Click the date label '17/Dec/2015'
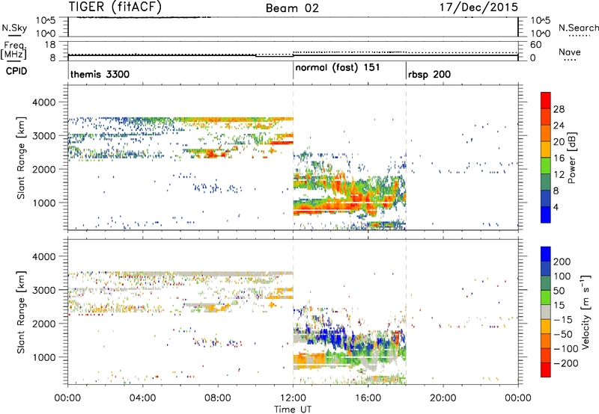 478,7
